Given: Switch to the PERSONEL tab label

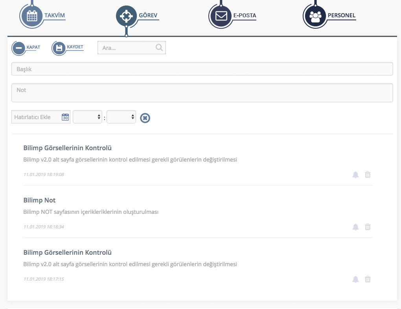Looking at the screenshot, I should click(x=341, y=16).
